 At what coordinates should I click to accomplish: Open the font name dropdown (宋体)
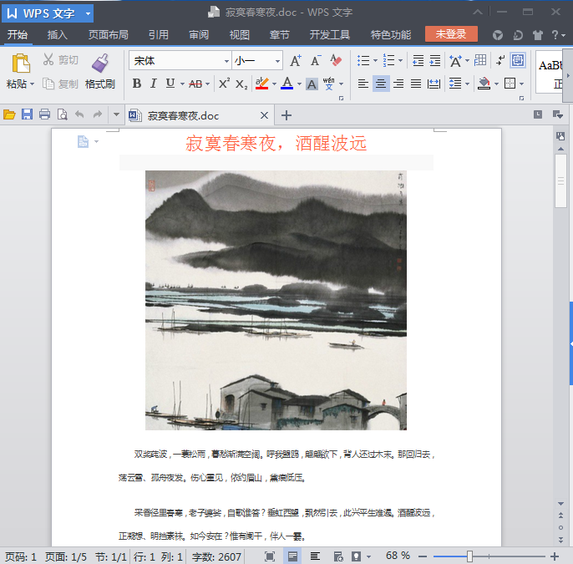pyautogui.click(x=226, y=61)
